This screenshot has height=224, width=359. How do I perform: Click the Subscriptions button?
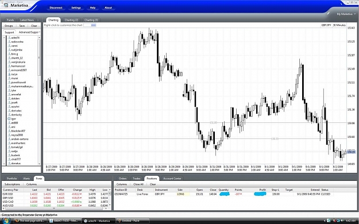point(12,184)
